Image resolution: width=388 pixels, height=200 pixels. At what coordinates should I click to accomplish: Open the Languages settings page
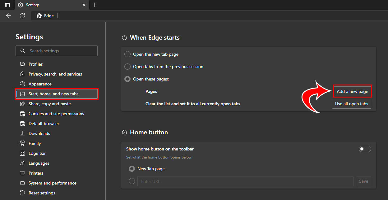pos(39,163)
